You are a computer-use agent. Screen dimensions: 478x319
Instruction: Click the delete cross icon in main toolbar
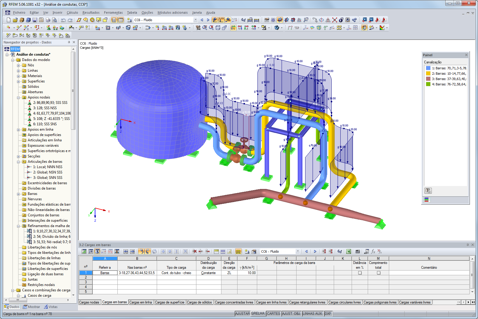335,20
